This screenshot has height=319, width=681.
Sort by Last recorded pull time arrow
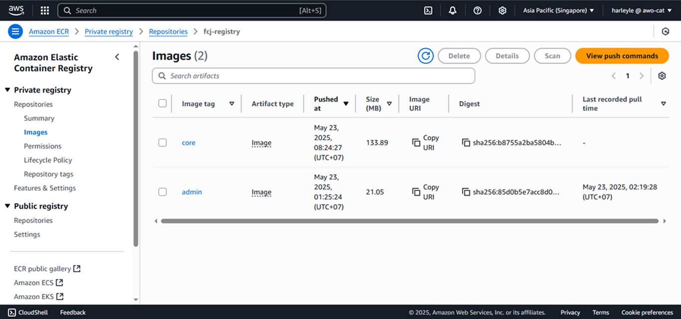(664, 104)
